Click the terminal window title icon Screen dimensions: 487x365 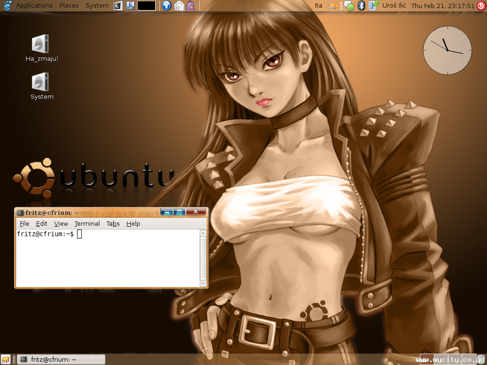20,212
